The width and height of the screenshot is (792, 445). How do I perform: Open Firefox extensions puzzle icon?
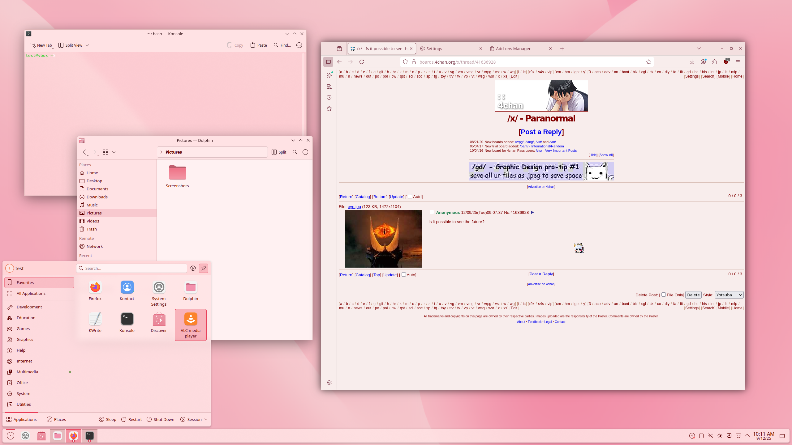714,62
